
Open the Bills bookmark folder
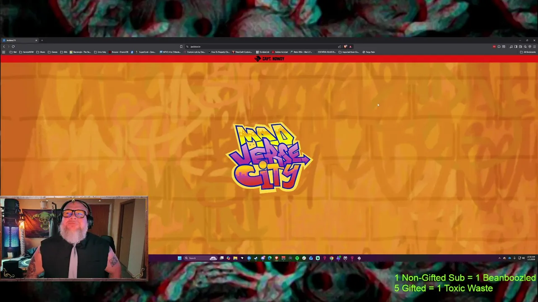[64, 52]
